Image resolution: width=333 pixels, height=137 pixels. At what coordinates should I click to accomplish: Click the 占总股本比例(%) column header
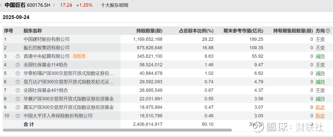(x=196, y=31)
